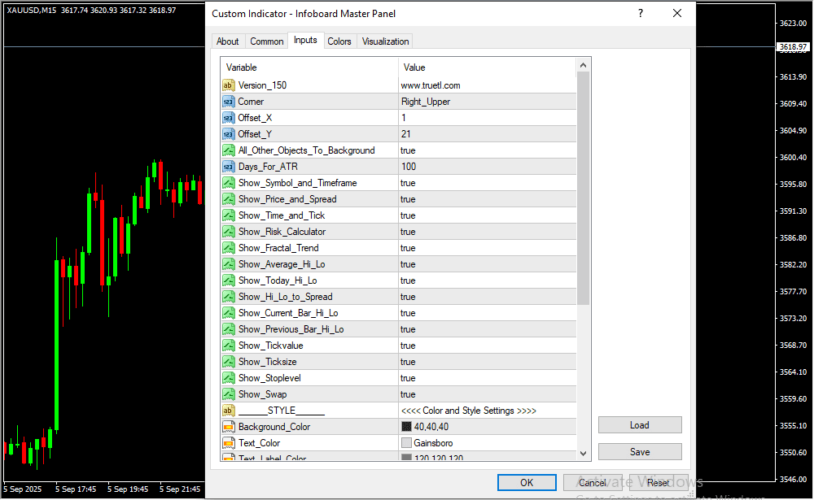Viewport: 814px width, 500px height.
Task: Open the Visualization tab
Action: 386,41
